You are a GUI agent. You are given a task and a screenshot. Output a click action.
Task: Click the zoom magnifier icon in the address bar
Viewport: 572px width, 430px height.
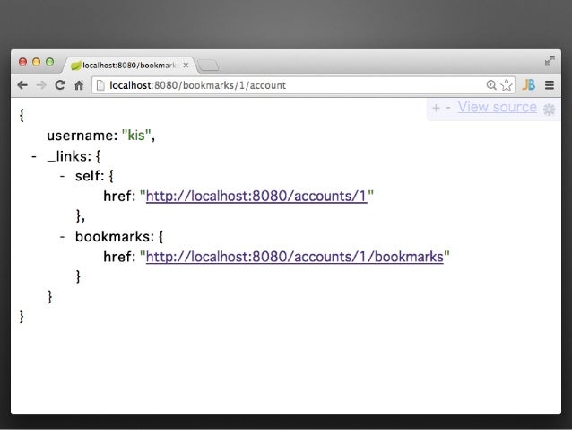tap(491, 85)
